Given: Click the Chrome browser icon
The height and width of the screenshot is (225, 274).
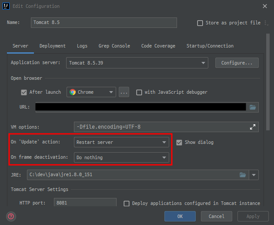Looking at the screenshot, I should [x=73, y=92].
